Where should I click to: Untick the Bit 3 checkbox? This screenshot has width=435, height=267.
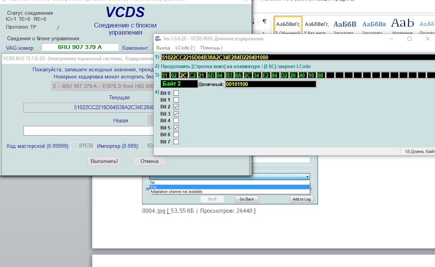pyautogui.click(x=176, y=114)
